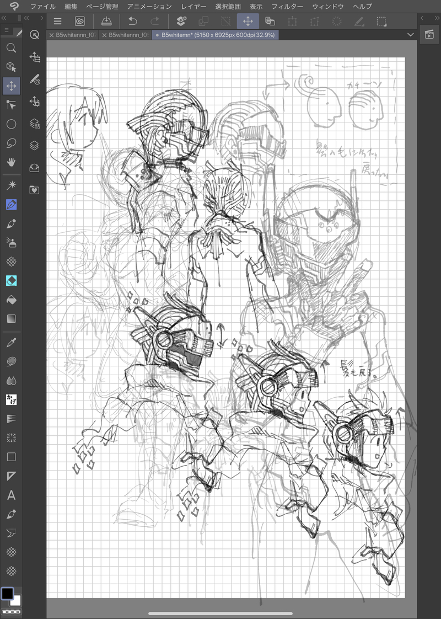Open the Quick Access palette icon
The height and width of the screenshot is (619, 441).
35,35
